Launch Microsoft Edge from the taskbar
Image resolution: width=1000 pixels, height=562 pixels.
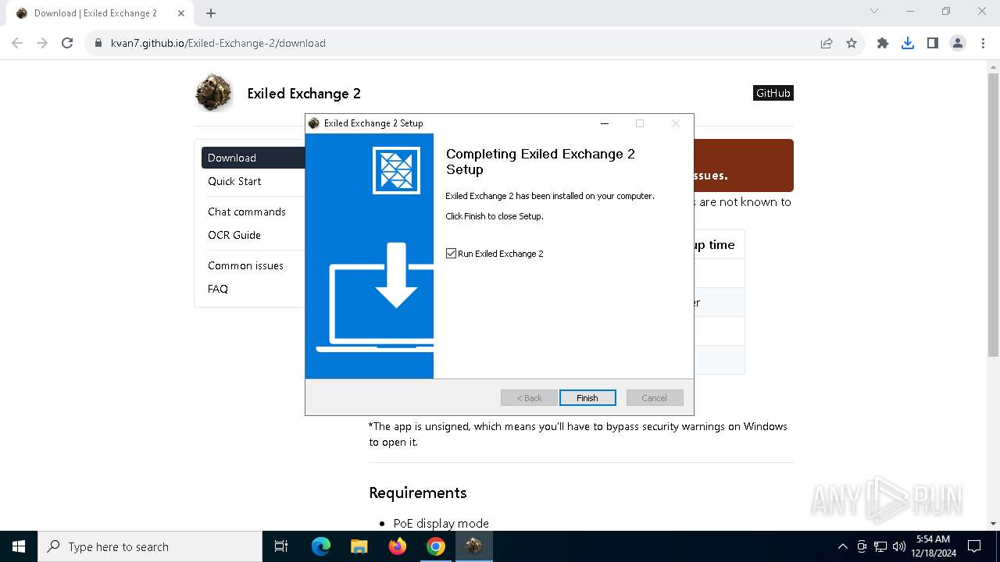321,546
